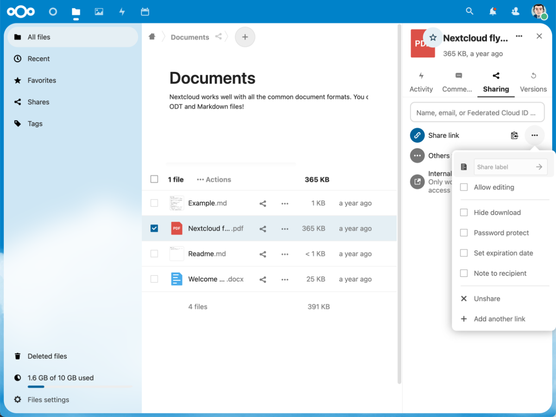Open the more actions menu for Nextcloud flyer pdf
The image size is (556, 417).
pyautogui.click(x=285, y=229)
